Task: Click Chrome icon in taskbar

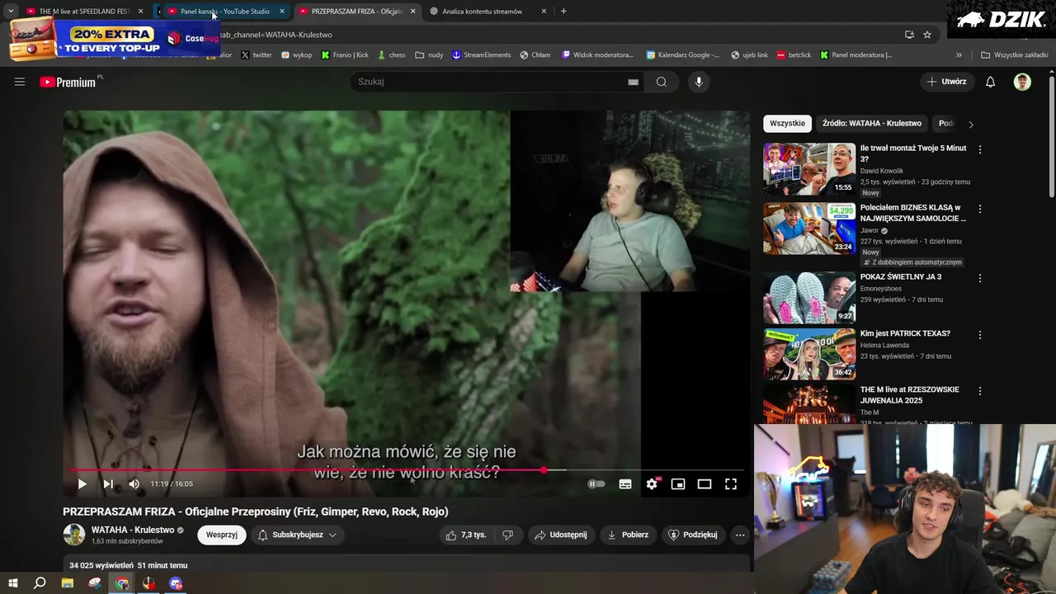Action: (x=122, y=583)
